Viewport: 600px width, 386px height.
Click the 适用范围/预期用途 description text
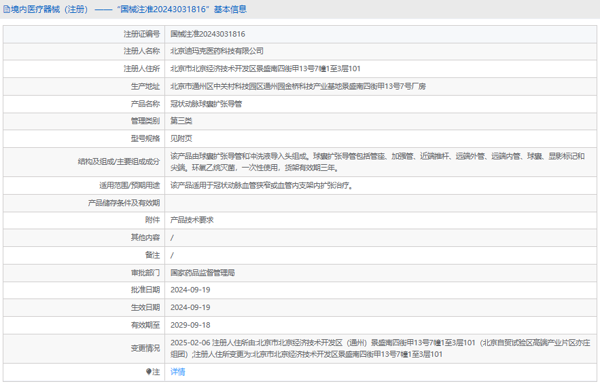[x=262, y=185]
